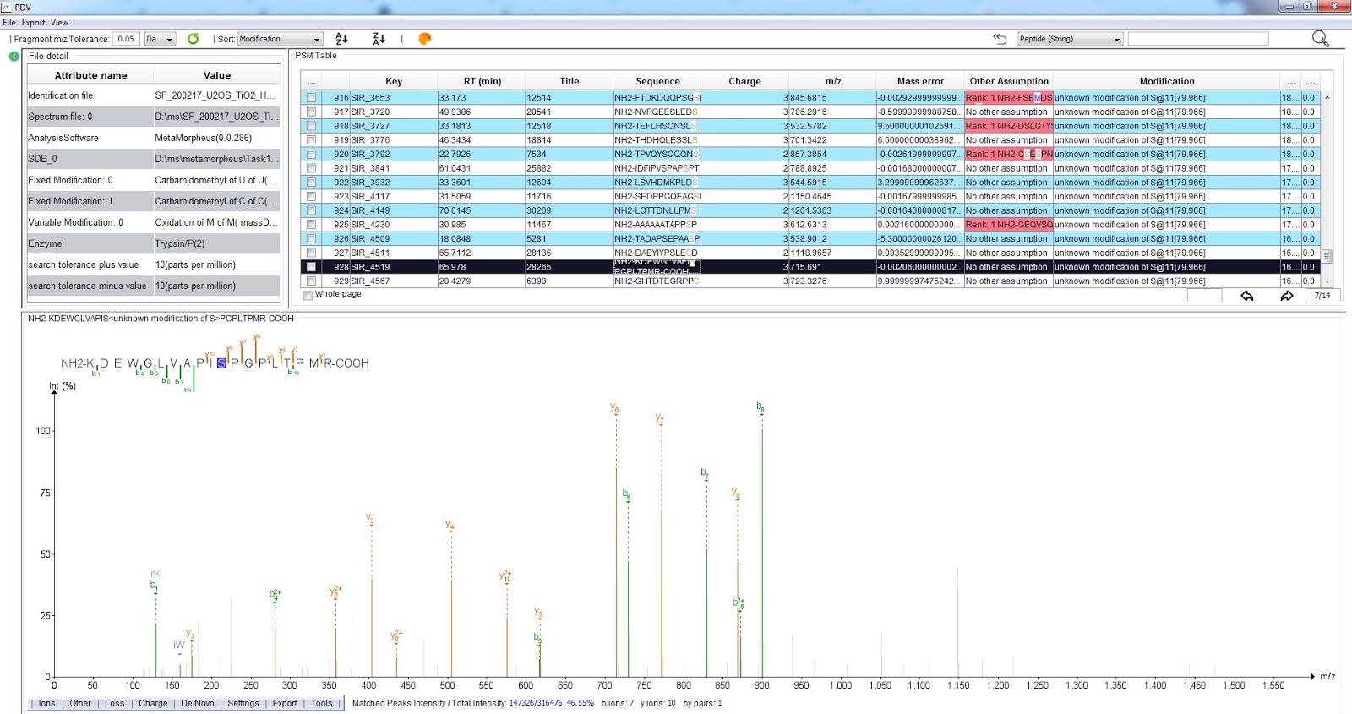Sort PSM table descending Z-A
The image size is (1352, 714).
[x=379, y=39]
